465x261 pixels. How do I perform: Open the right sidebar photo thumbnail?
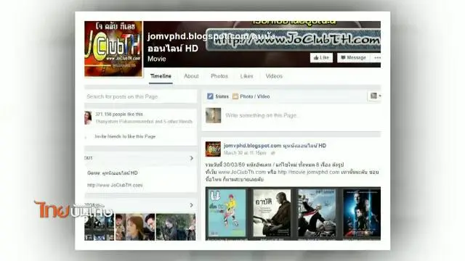176,227
